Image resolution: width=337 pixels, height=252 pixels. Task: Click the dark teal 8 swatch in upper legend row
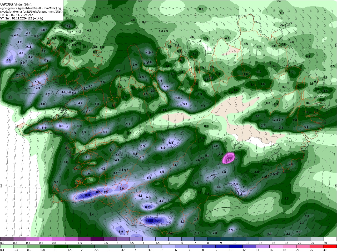(214, 239)
